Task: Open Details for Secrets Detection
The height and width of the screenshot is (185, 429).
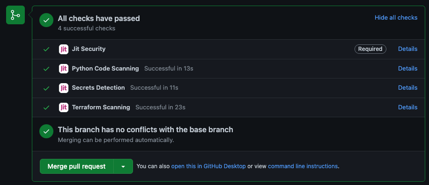Action: pos(407,87)
